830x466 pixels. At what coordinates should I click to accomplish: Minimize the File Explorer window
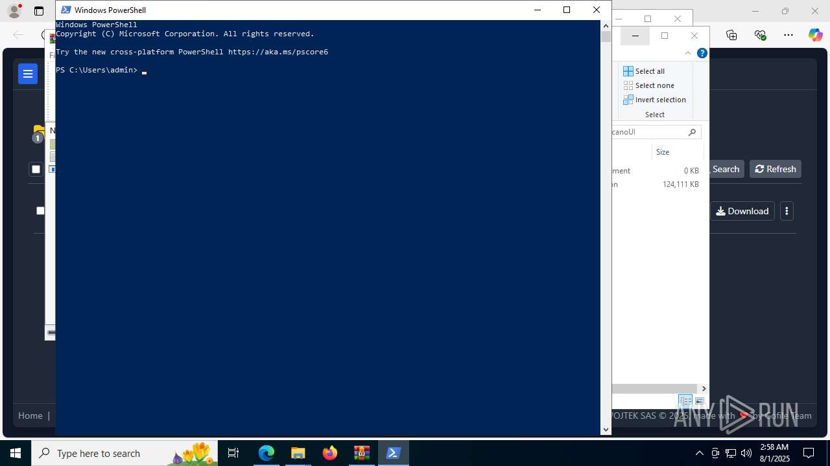[635, 36]
